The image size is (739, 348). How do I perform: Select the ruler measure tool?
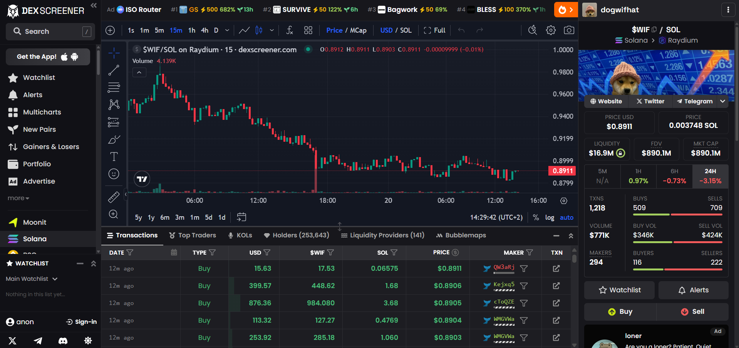(114, 197)
